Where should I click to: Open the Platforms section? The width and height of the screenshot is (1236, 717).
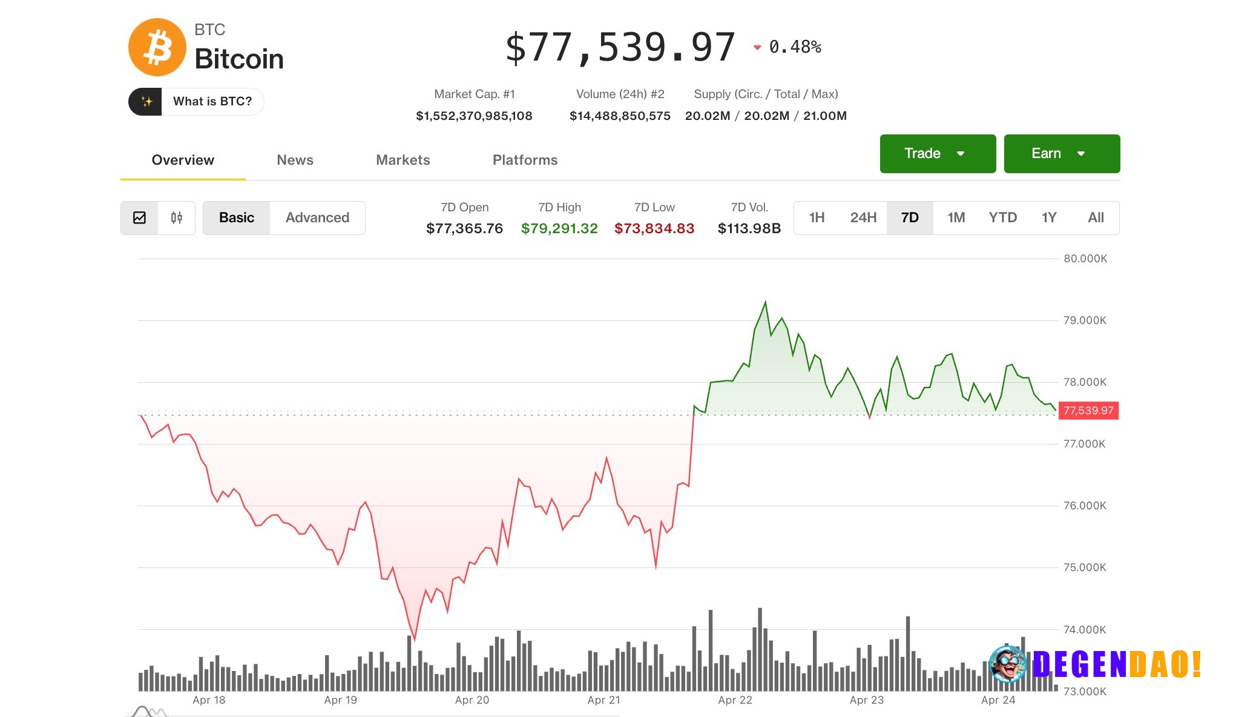coord(524,160)
